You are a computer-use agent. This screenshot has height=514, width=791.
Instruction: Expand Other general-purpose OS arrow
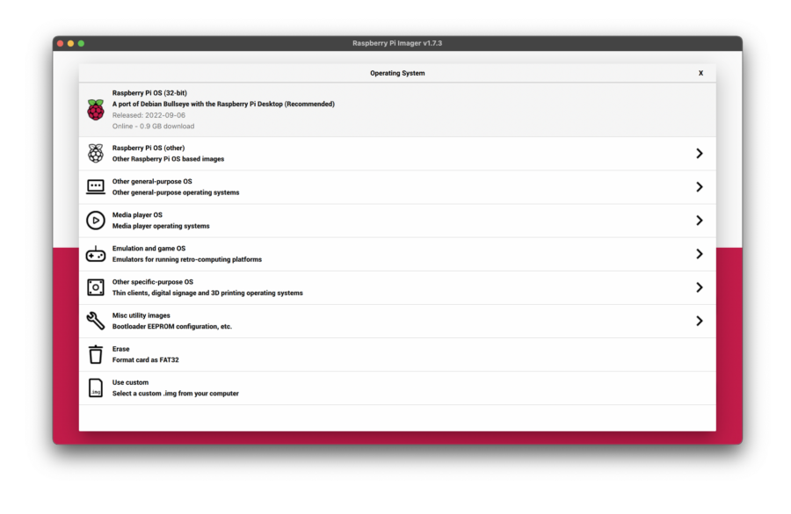[x=700, y=187]
